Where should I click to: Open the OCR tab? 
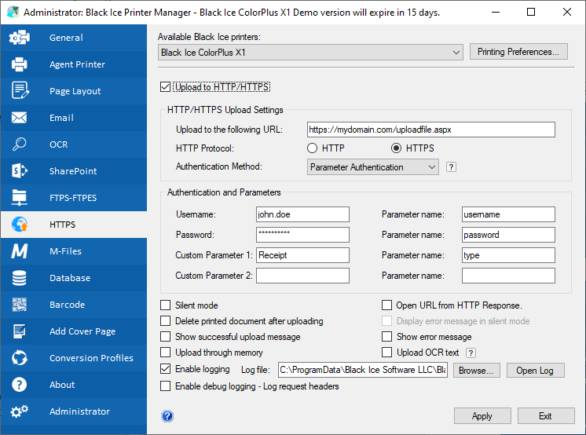(74, 144)
